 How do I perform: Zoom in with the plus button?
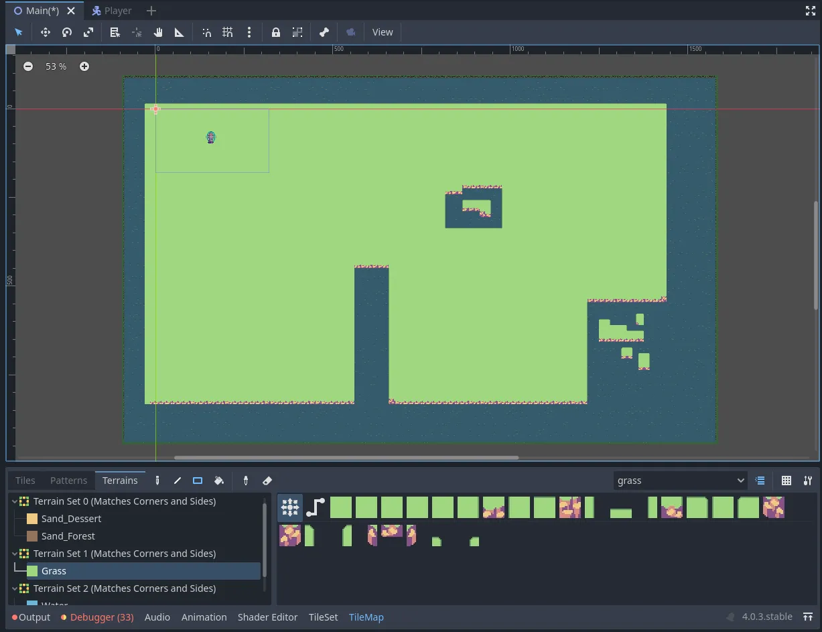click(84, 66)
